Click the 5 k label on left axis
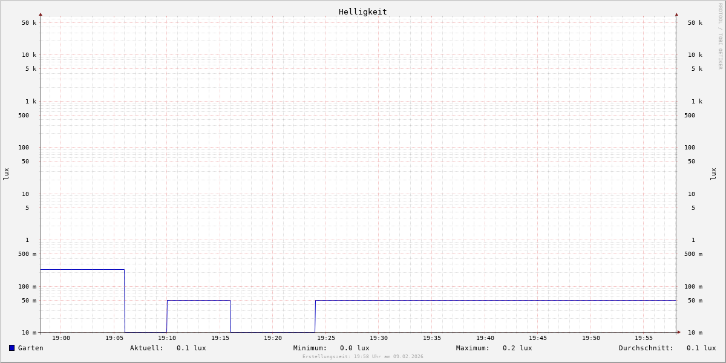The height and width of the screenshot is (363, 726). pyautogui.click(x=31, y=69)
